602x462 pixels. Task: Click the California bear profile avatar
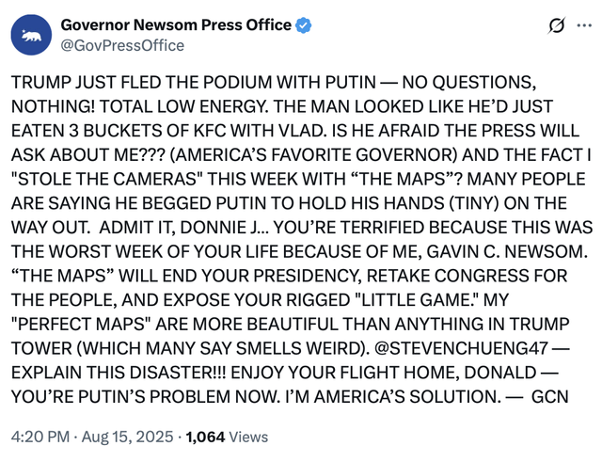[32, 35]
